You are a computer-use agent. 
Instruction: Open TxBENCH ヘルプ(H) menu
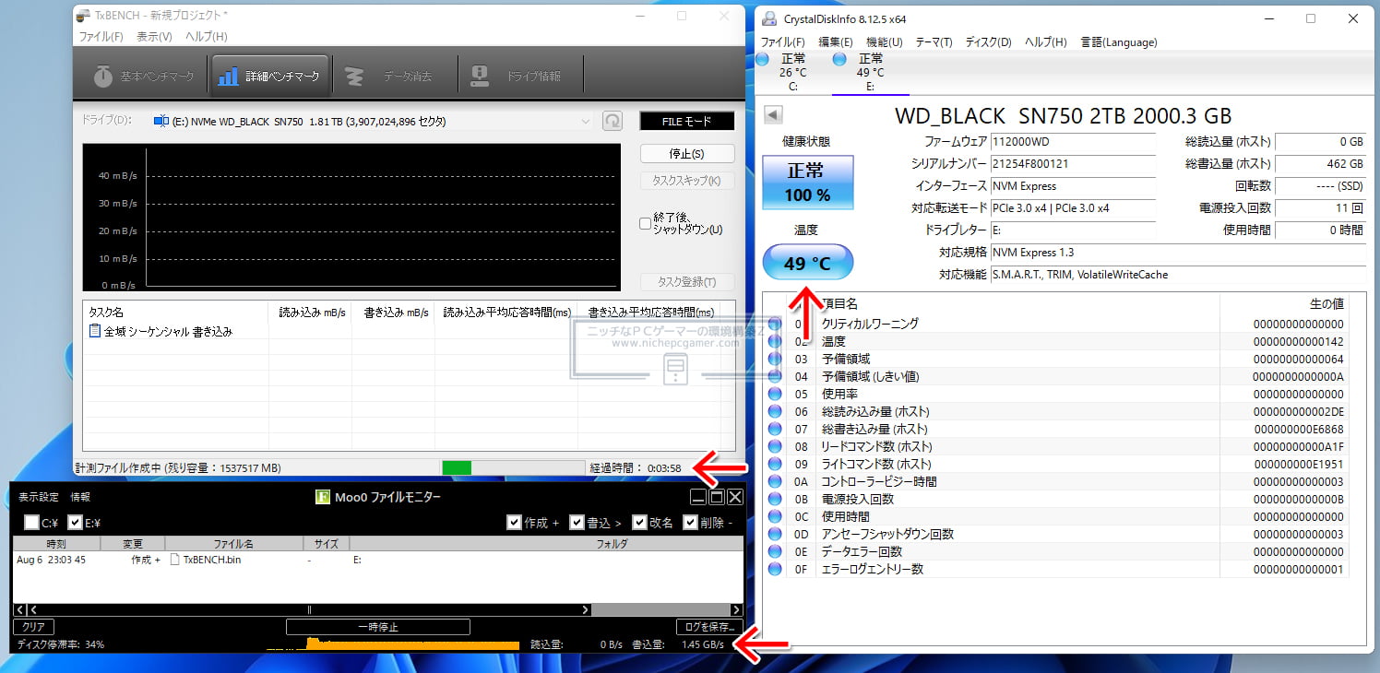pyautogui.click(x=207, y=37)
